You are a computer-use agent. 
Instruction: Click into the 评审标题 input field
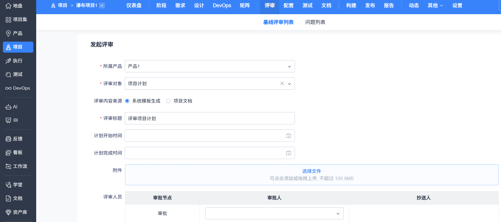209,118
